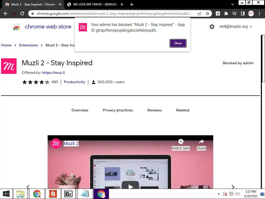Play the Muzli 2 promo video
The width and height of the screenshot is (265, 199).
[130, 185]
